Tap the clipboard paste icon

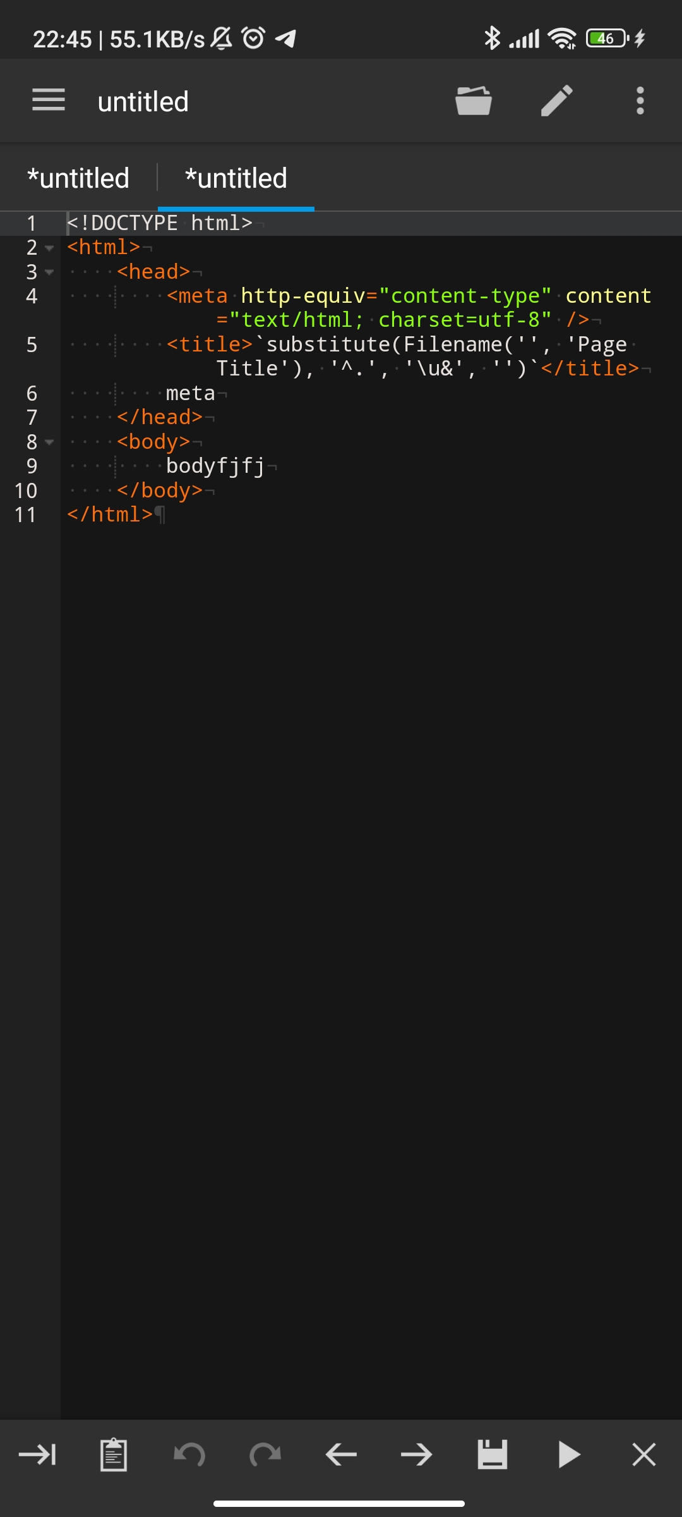[x=114, y=1454]
